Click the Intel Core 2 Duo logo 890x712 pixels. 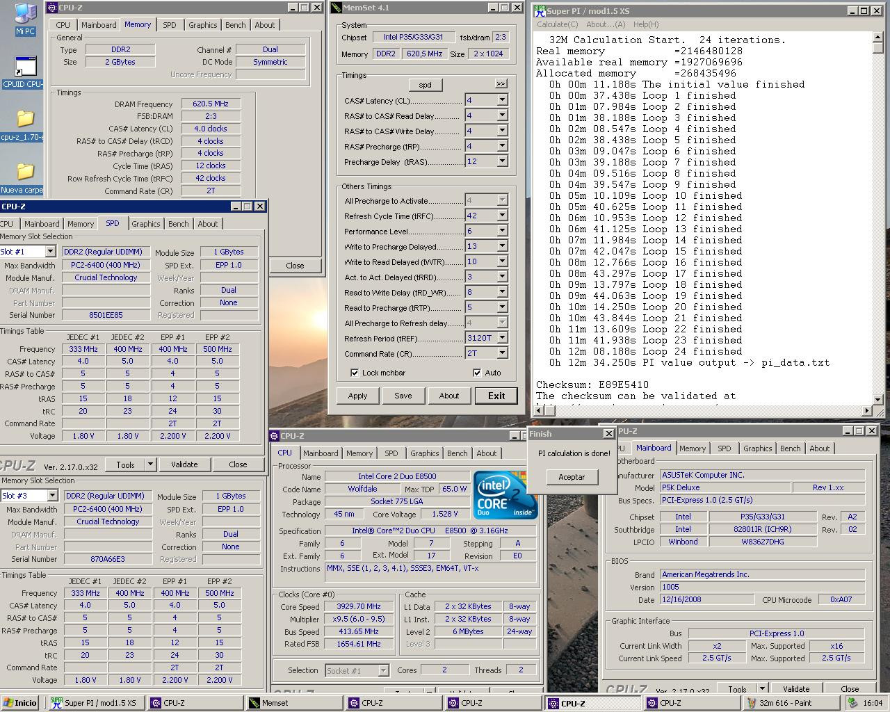coord(506,495)
